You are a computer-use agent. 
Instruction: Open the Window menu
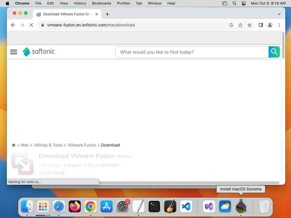coord(155,3)
